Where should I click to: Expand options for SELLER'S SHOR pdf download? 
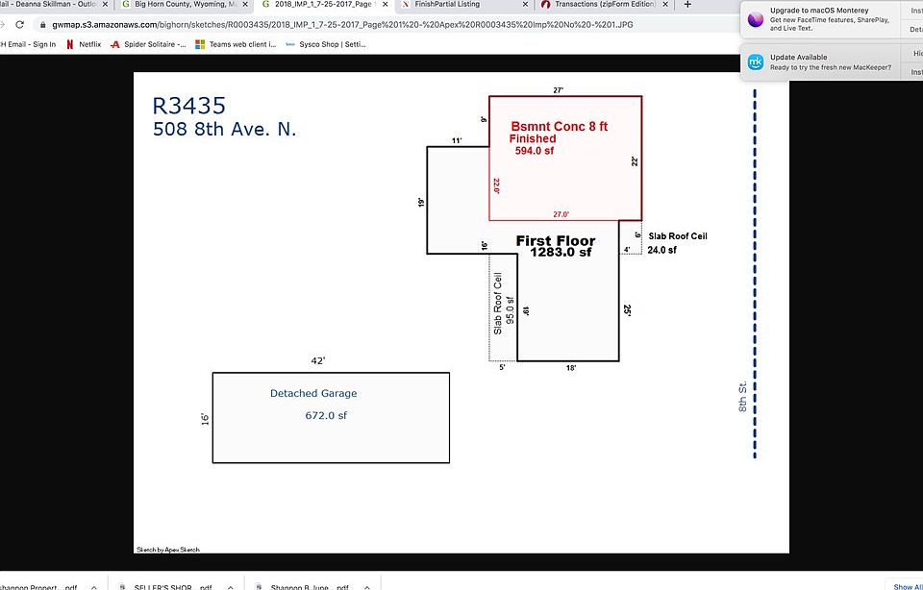tap(231, 585)
